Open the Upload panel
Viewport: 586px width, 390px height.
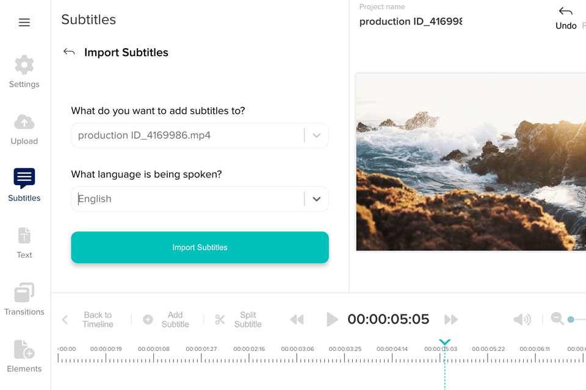(x=24, y=129)
